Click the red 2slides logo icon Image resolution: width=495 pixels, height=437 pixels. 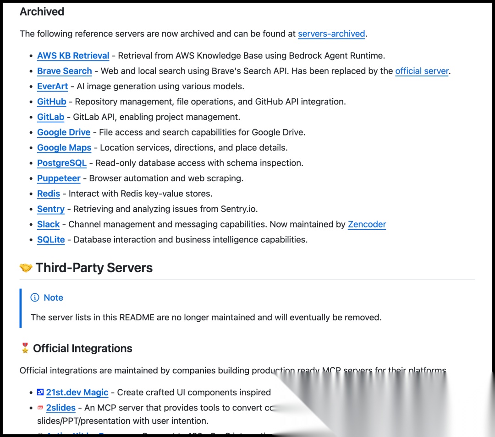(x=40, y=407)
